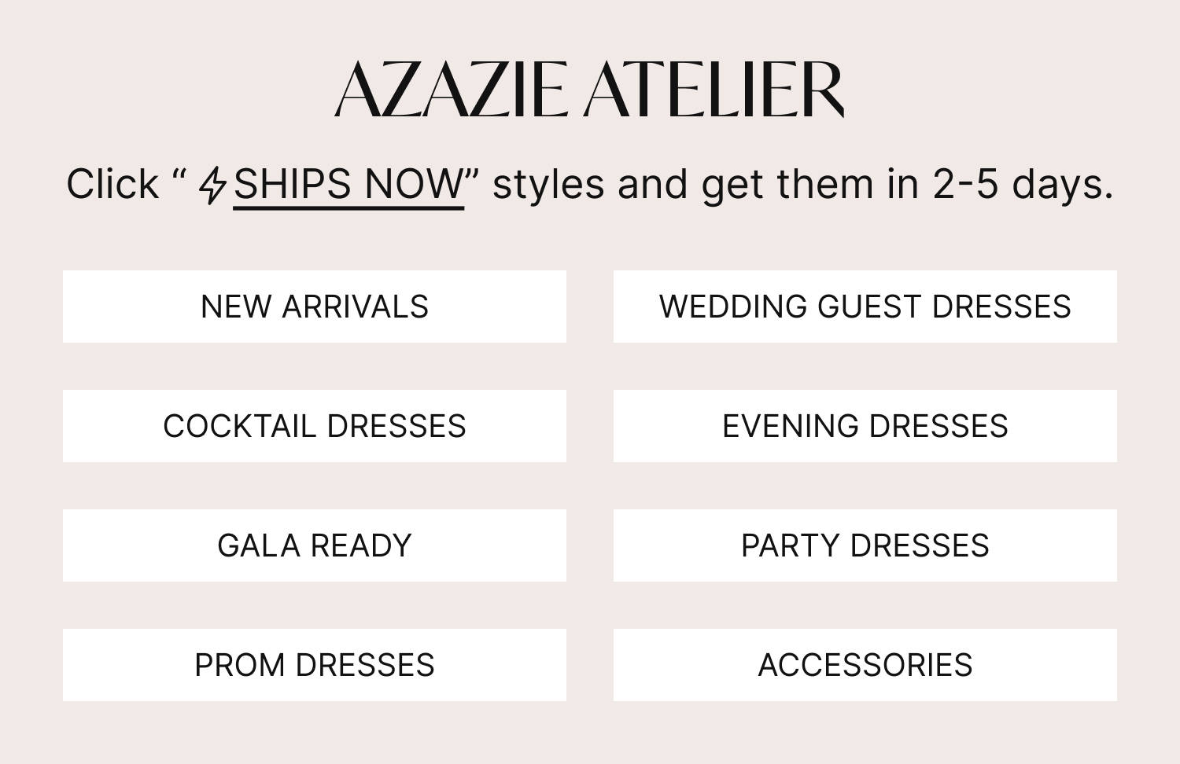
Task: Click the "styles and get them" text
Action: (x=683, y=185)
